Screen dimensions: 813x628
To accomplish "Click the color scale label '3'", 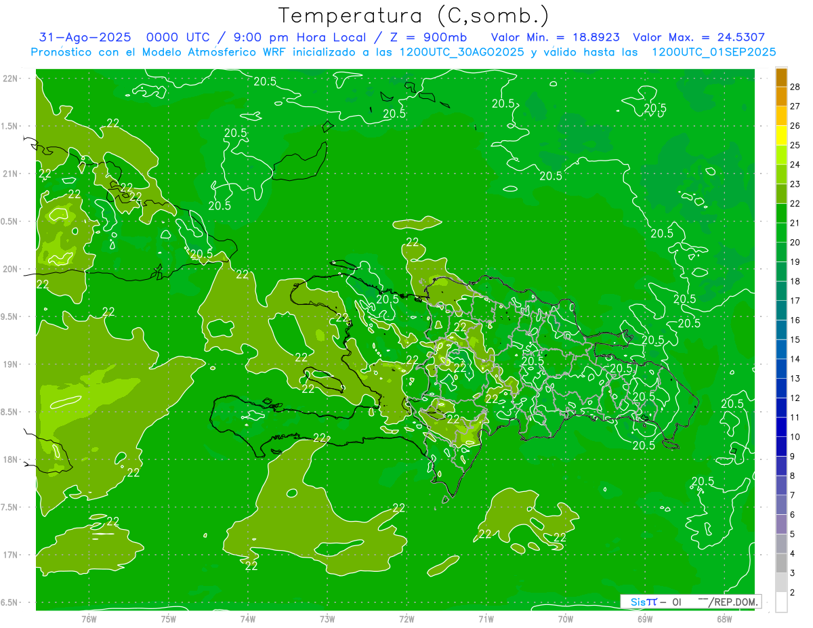I will pyautogui.click(x=793, y=573).
